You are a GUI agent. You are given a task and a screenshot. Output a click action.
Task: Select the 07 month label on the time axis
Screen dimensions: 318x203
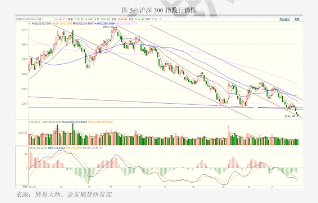[x=165, y=187]
